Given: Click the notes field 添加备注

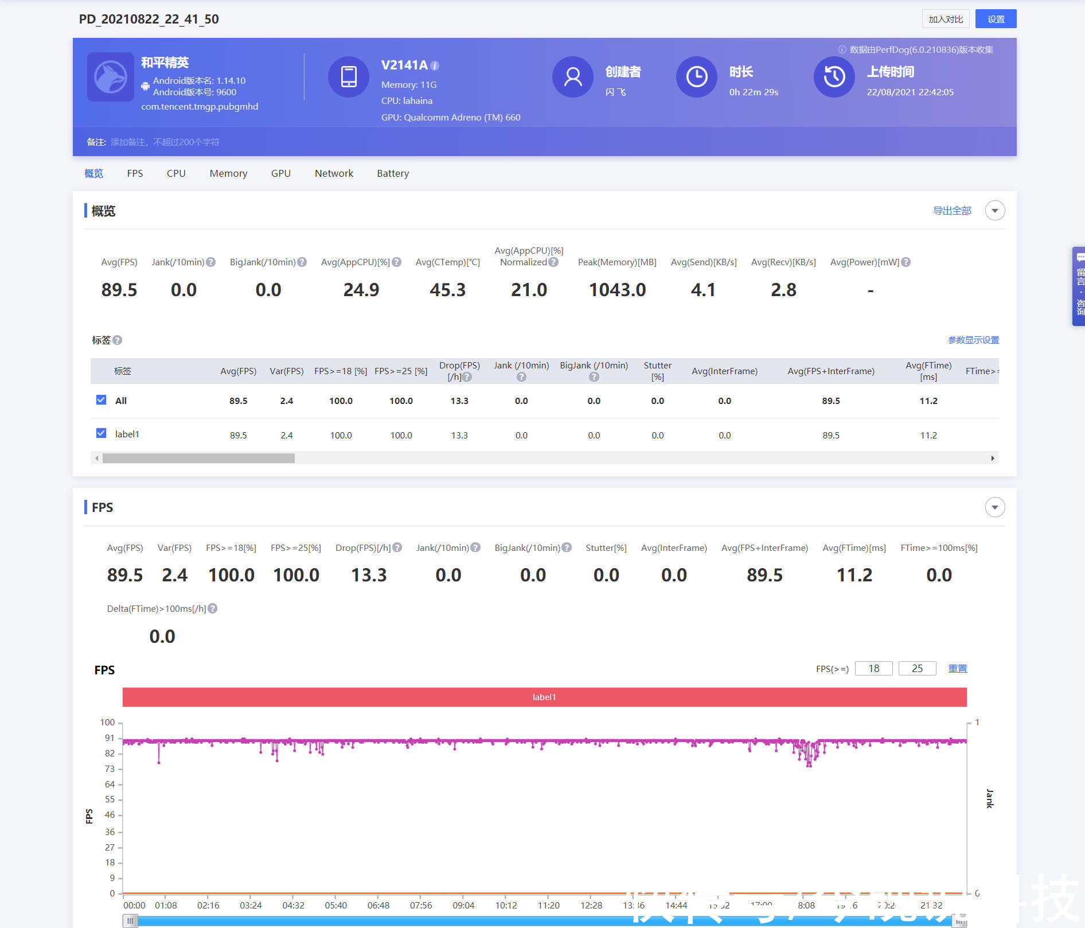Looking at the screenshot, I should tap(165, 142).
